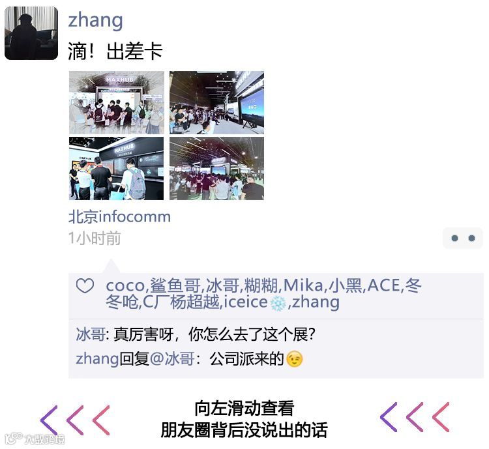The image size is (489, 449).
Task: Open zhang's profile avatar
Action: 31,33
